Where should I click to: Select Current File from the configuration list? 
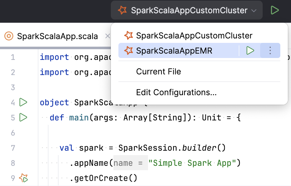(x=158, y=72)
